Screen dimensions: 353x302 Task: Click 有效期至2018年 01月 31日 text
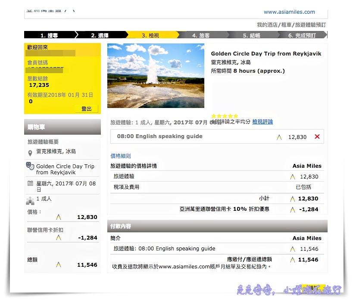pyautogui.click(x=60, y=95)
